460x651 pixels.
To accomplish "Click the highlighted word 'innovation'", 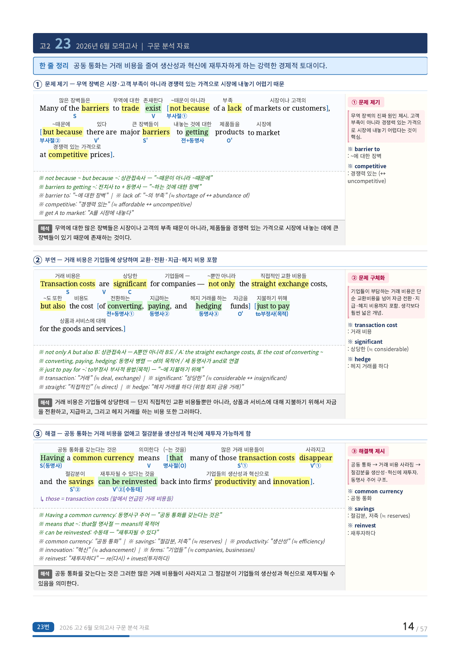I will click(291, 482).
